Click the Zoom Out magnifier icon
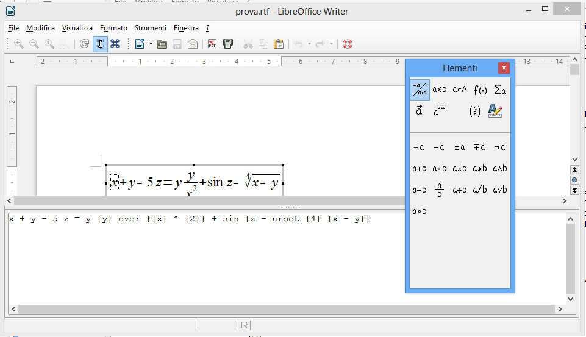Image resolution: width=586 pixels, height=337 pixels. coord(34,44)
